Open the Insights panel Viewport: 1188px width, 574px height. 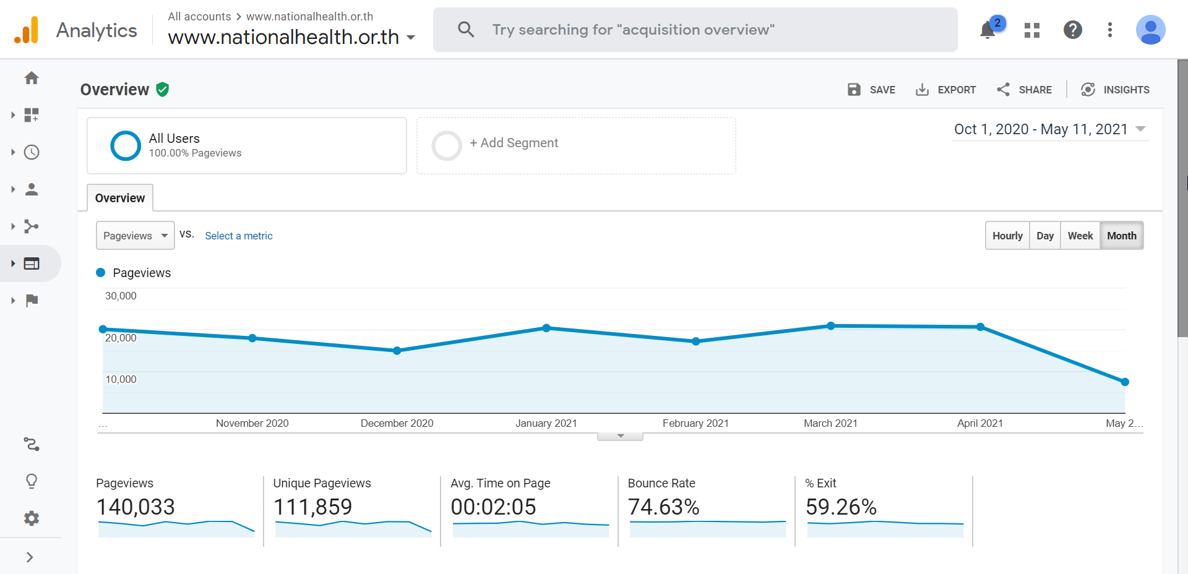[1115, 90]
